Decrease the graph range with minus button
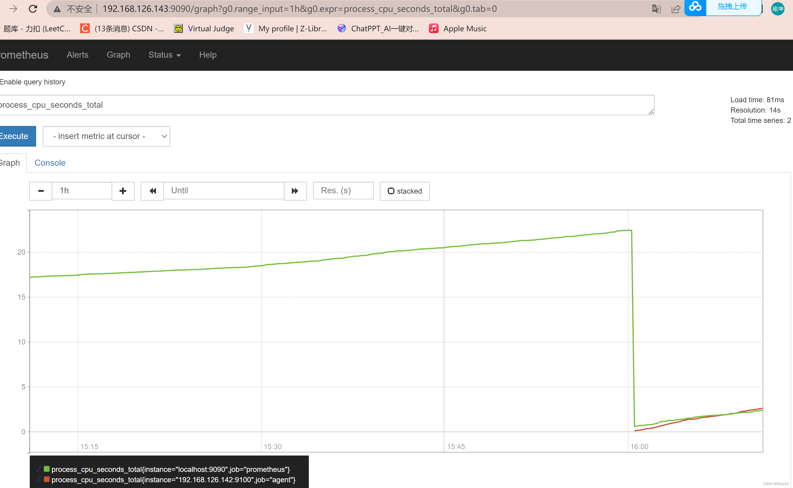Screen dimensions: 793x488 41,191
